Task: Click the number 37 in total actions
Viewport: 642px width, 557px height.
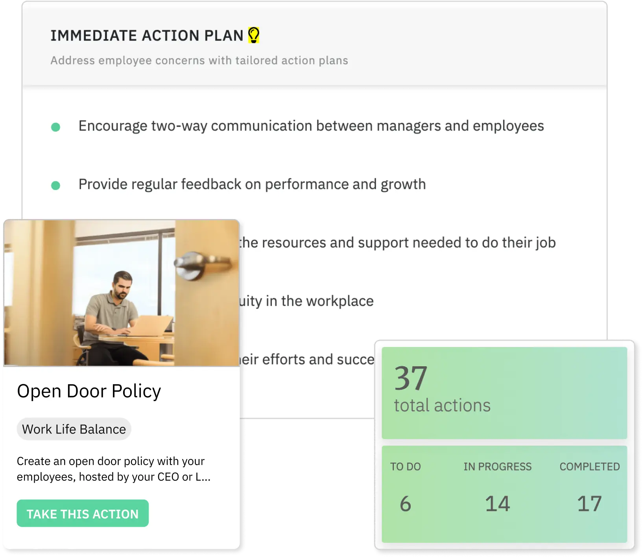Action: point(410,379)
